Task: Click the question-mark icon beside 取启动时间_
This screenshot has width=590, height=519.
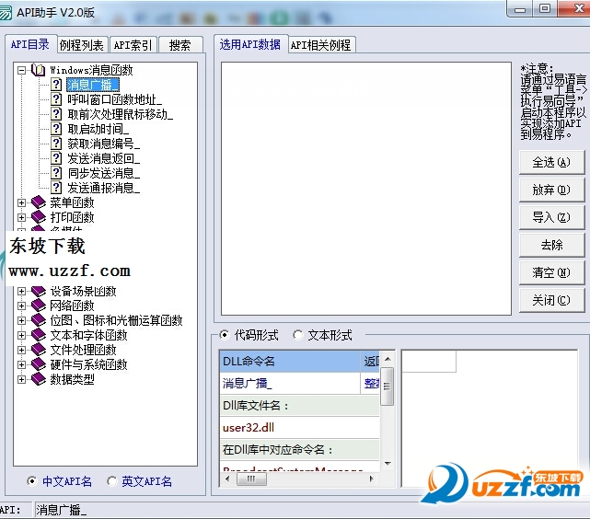Action: tap(56, 129)
